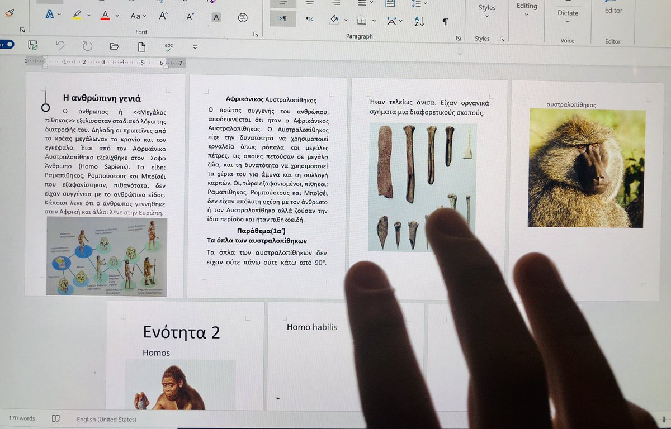Image resolution: width=671 pixels, height=429 pixels.
Task: Click the "Homos" subtitle
Action: point(156,352)
